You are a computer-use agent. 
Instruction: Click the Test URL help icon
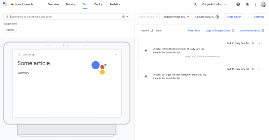coord(152,31)
